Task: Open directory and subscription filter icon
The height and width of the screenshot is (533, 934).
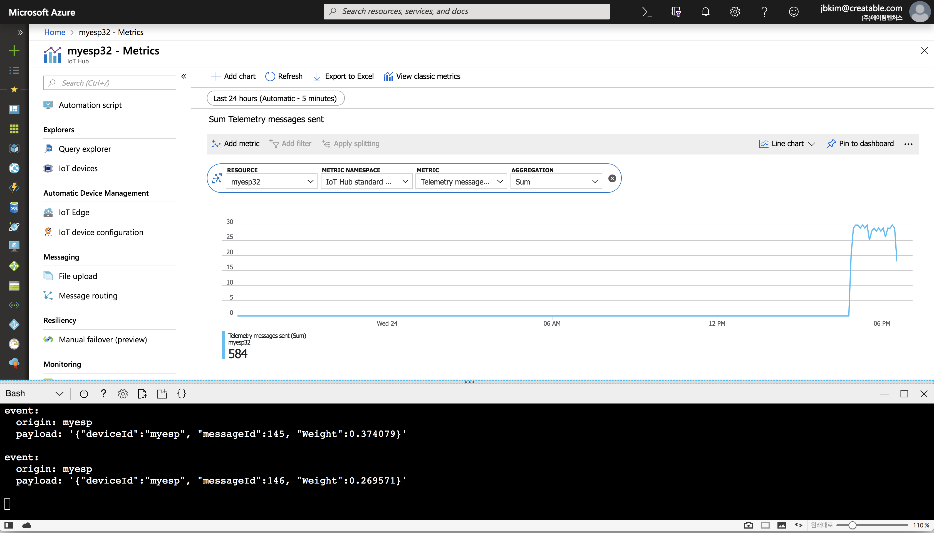Action: click(676, 12)
